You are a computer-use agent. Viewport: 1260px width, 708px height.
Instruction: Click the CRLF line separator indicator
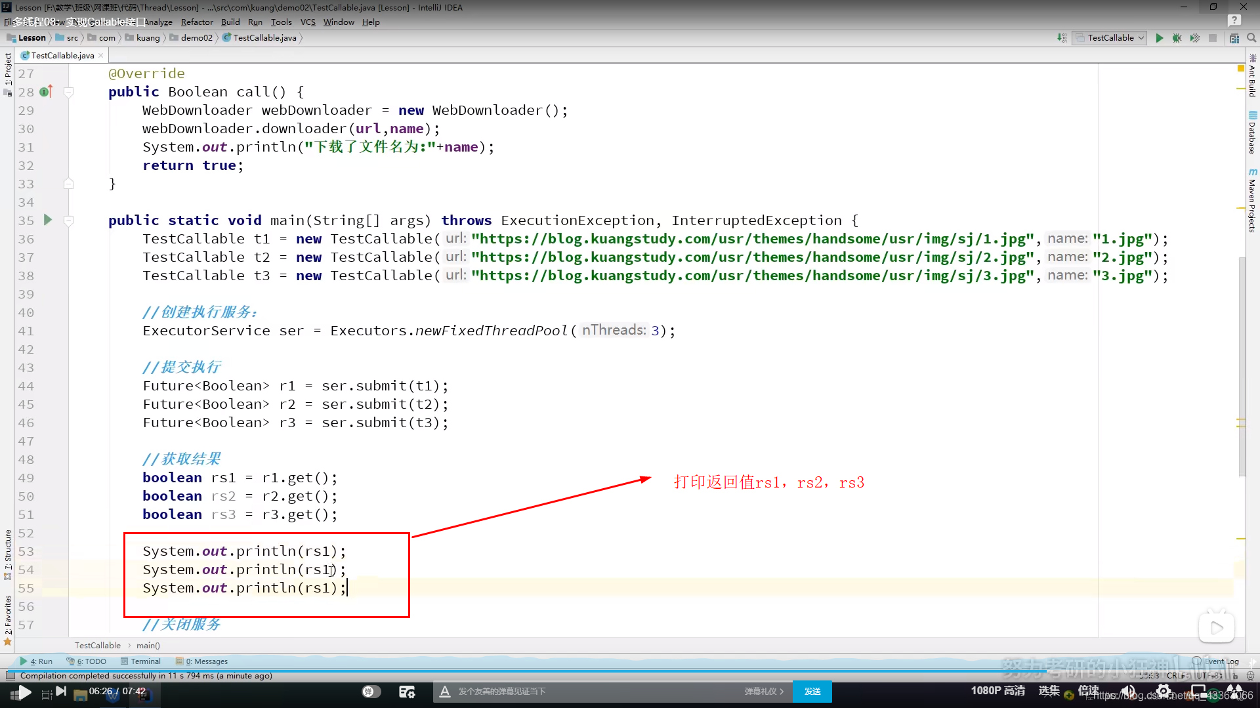pos(1178,676)
